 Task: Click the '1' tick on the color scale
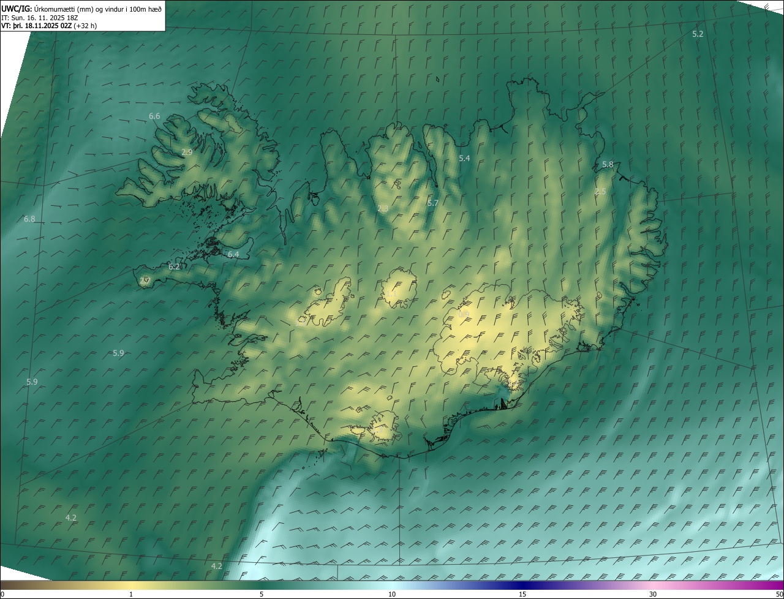pyautogui.click(x=131, y=594)
